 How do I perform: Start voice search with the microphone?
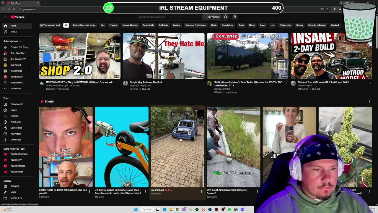coord(235,17)
